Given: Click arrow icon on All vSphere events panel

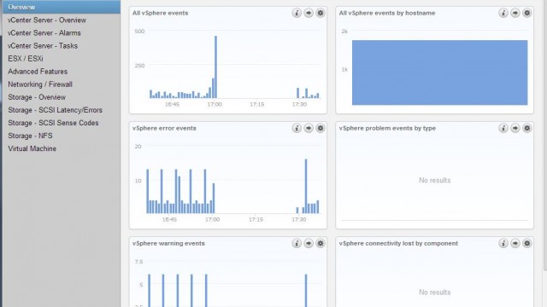Looking at the screenshot, I should [309, 13].
